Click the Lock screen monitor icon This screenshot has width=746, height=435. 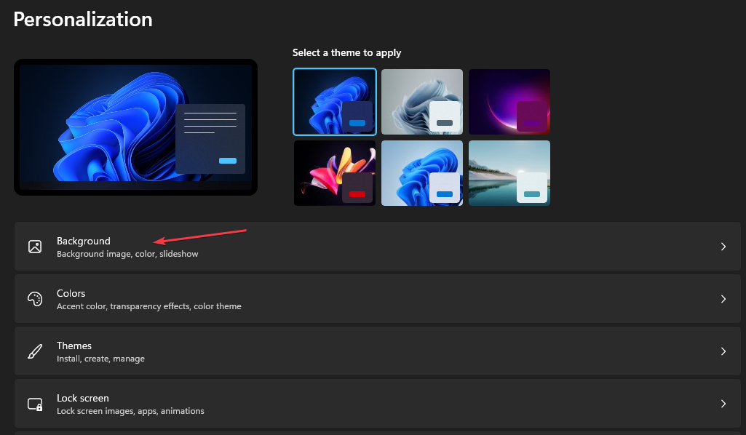tap(35, 404)
